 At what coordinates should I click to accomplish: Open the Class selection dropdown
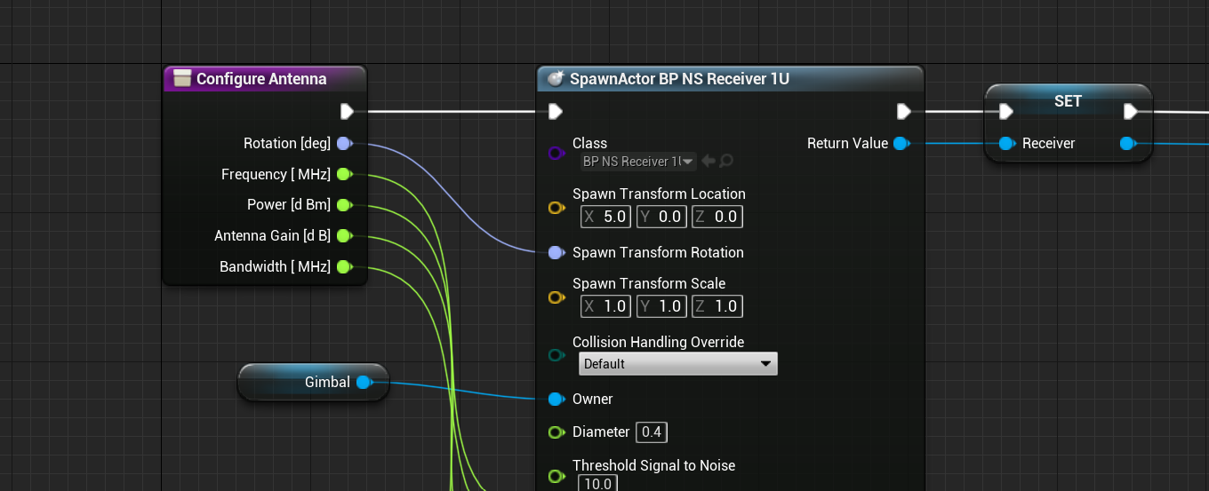click(x=637, y=162)
